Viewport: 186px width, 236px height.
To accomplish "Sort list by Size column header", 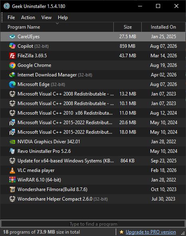I will pos(128,27).
